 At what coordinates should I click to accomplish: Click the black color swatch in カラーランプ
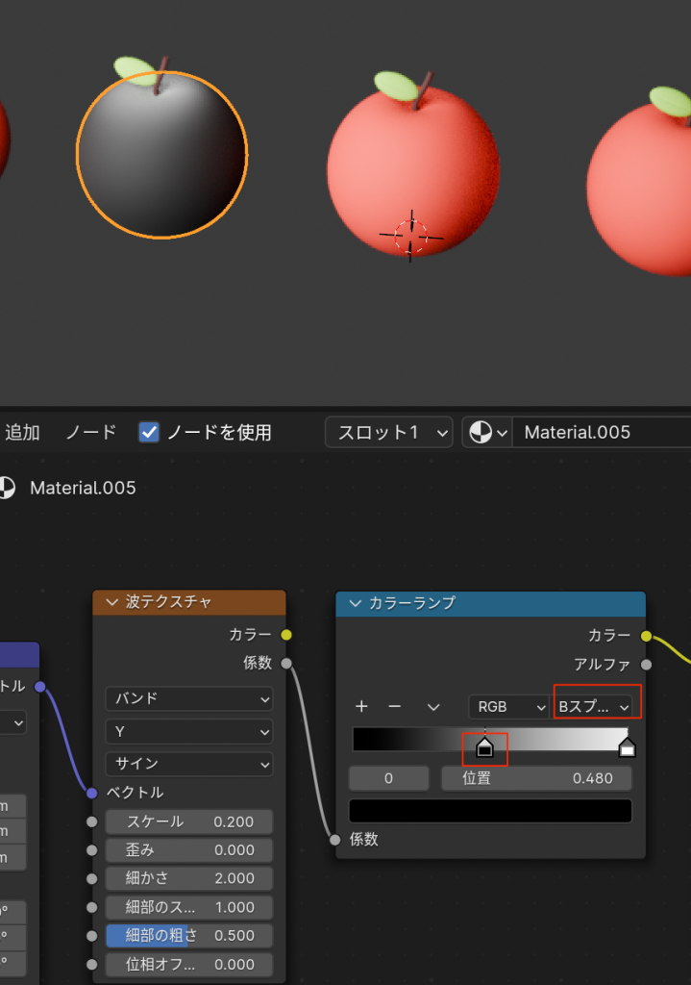pos(490,811)
